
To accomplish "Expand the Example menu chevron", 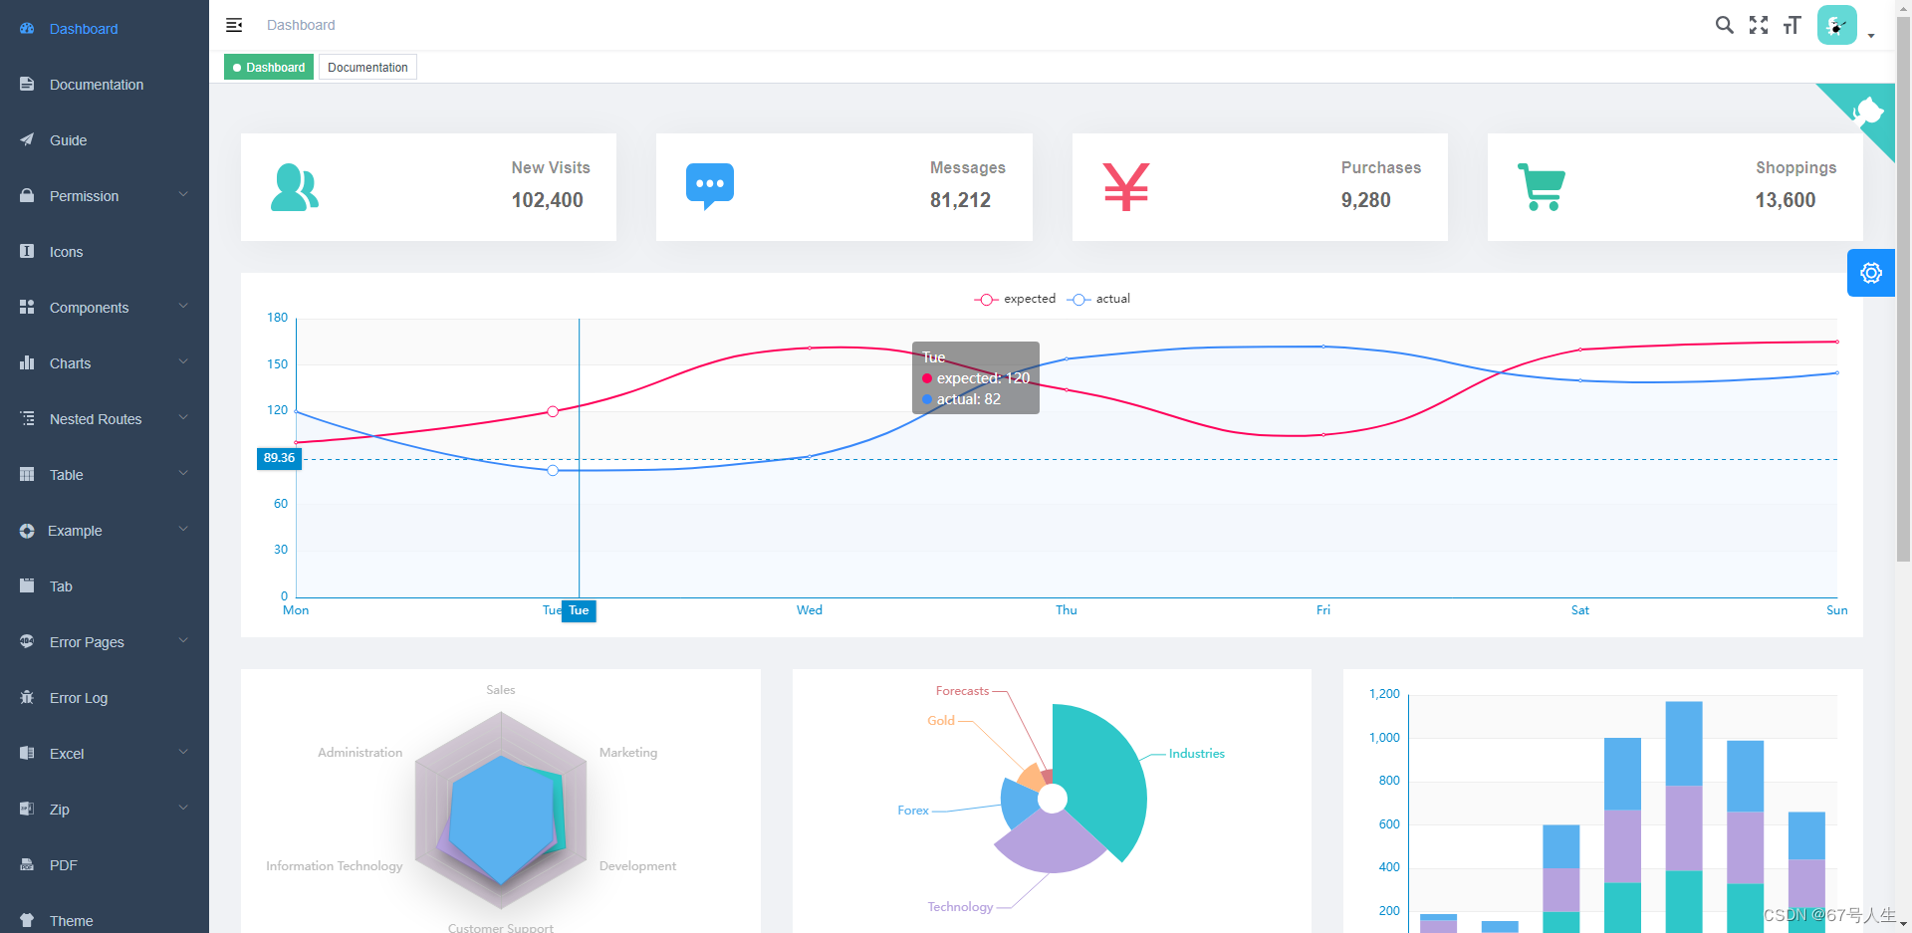I will coord(183,530).
